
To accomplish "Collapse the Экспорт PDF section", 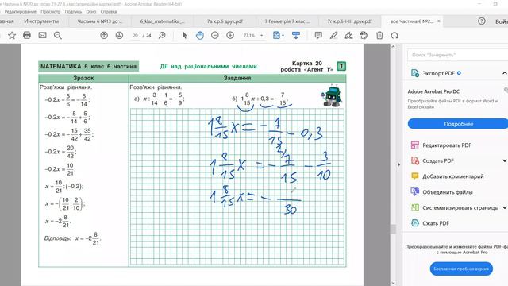I will pos(505,73).
